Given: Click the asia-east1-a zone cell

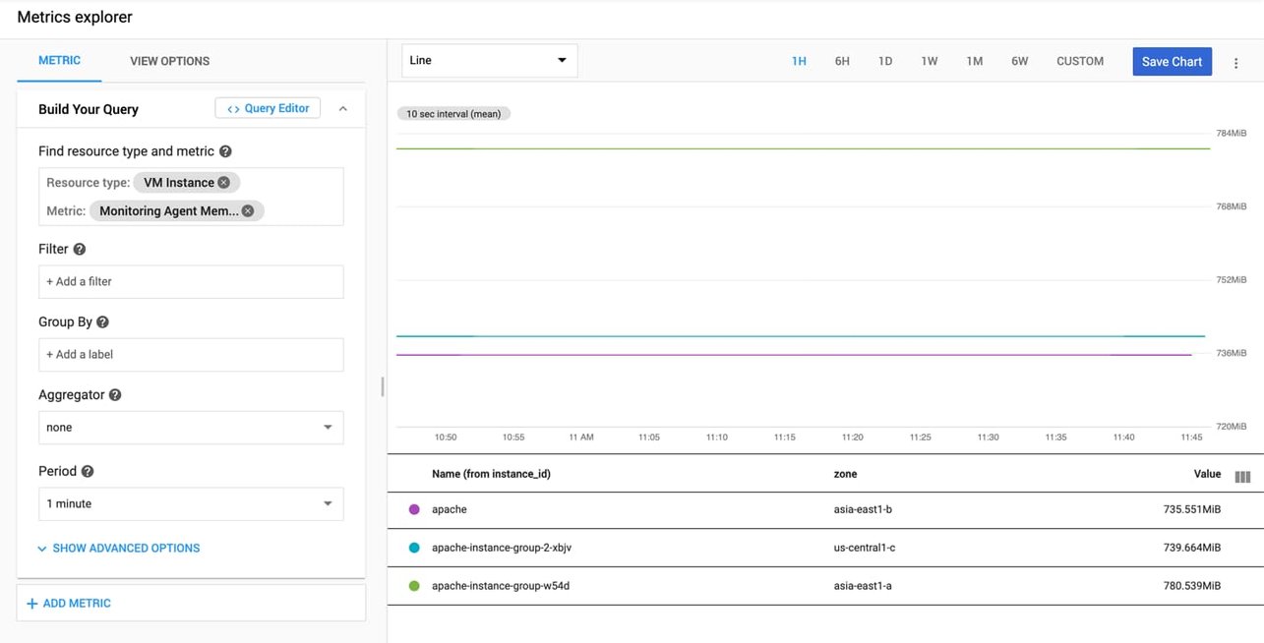Looking at the screenshot, I should pyautogui.click(x=863, y=586).
